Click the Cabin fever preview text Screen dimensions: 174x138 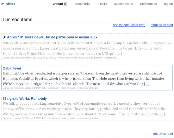(84, 78)
